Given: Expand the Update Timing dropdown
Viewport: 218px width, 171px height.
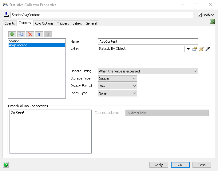Looking at the screenshot, I should [x=148, y=71].
